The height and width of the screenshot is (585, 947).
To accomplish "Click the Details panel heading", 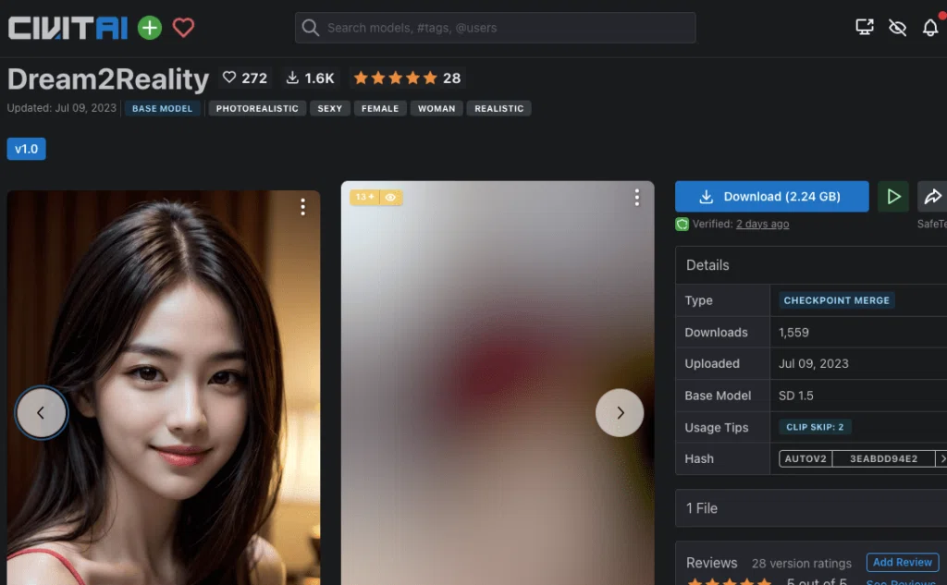I will click(x=707, y=265).
